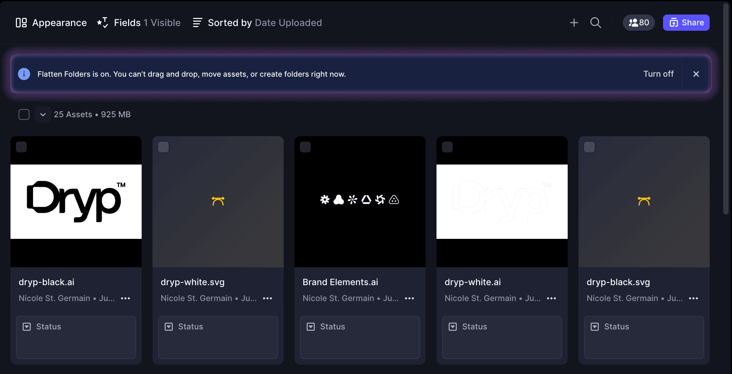Open the dryp-white.ai thumbnail

pyautogui.click(x=502, y=202)
